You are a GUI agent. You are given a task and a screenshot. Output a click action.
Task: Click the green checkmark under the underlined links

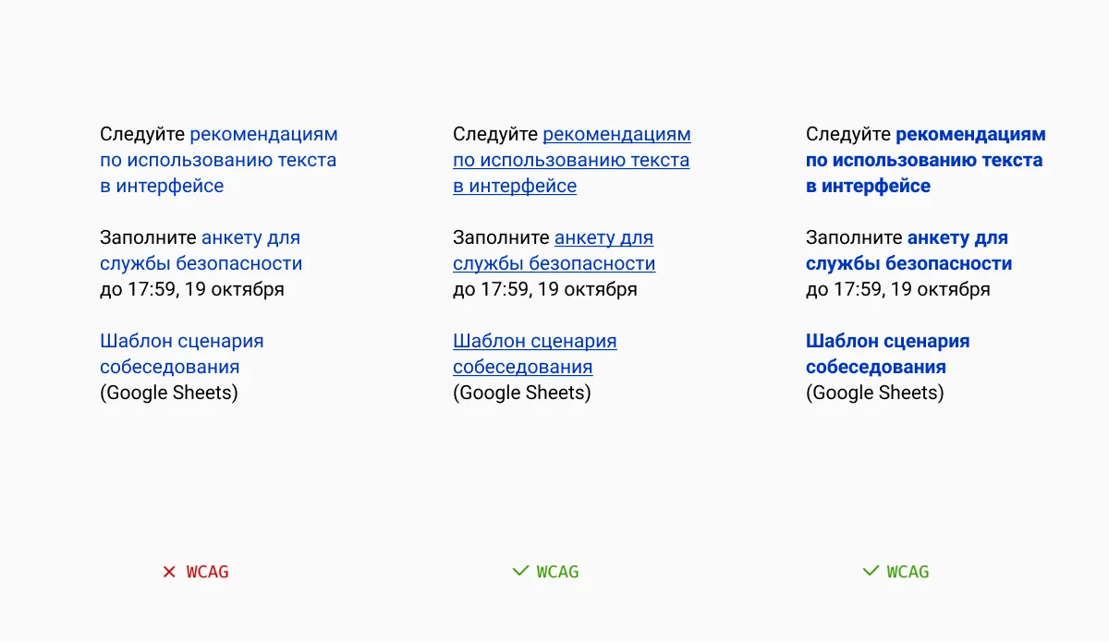click(520, 572)
